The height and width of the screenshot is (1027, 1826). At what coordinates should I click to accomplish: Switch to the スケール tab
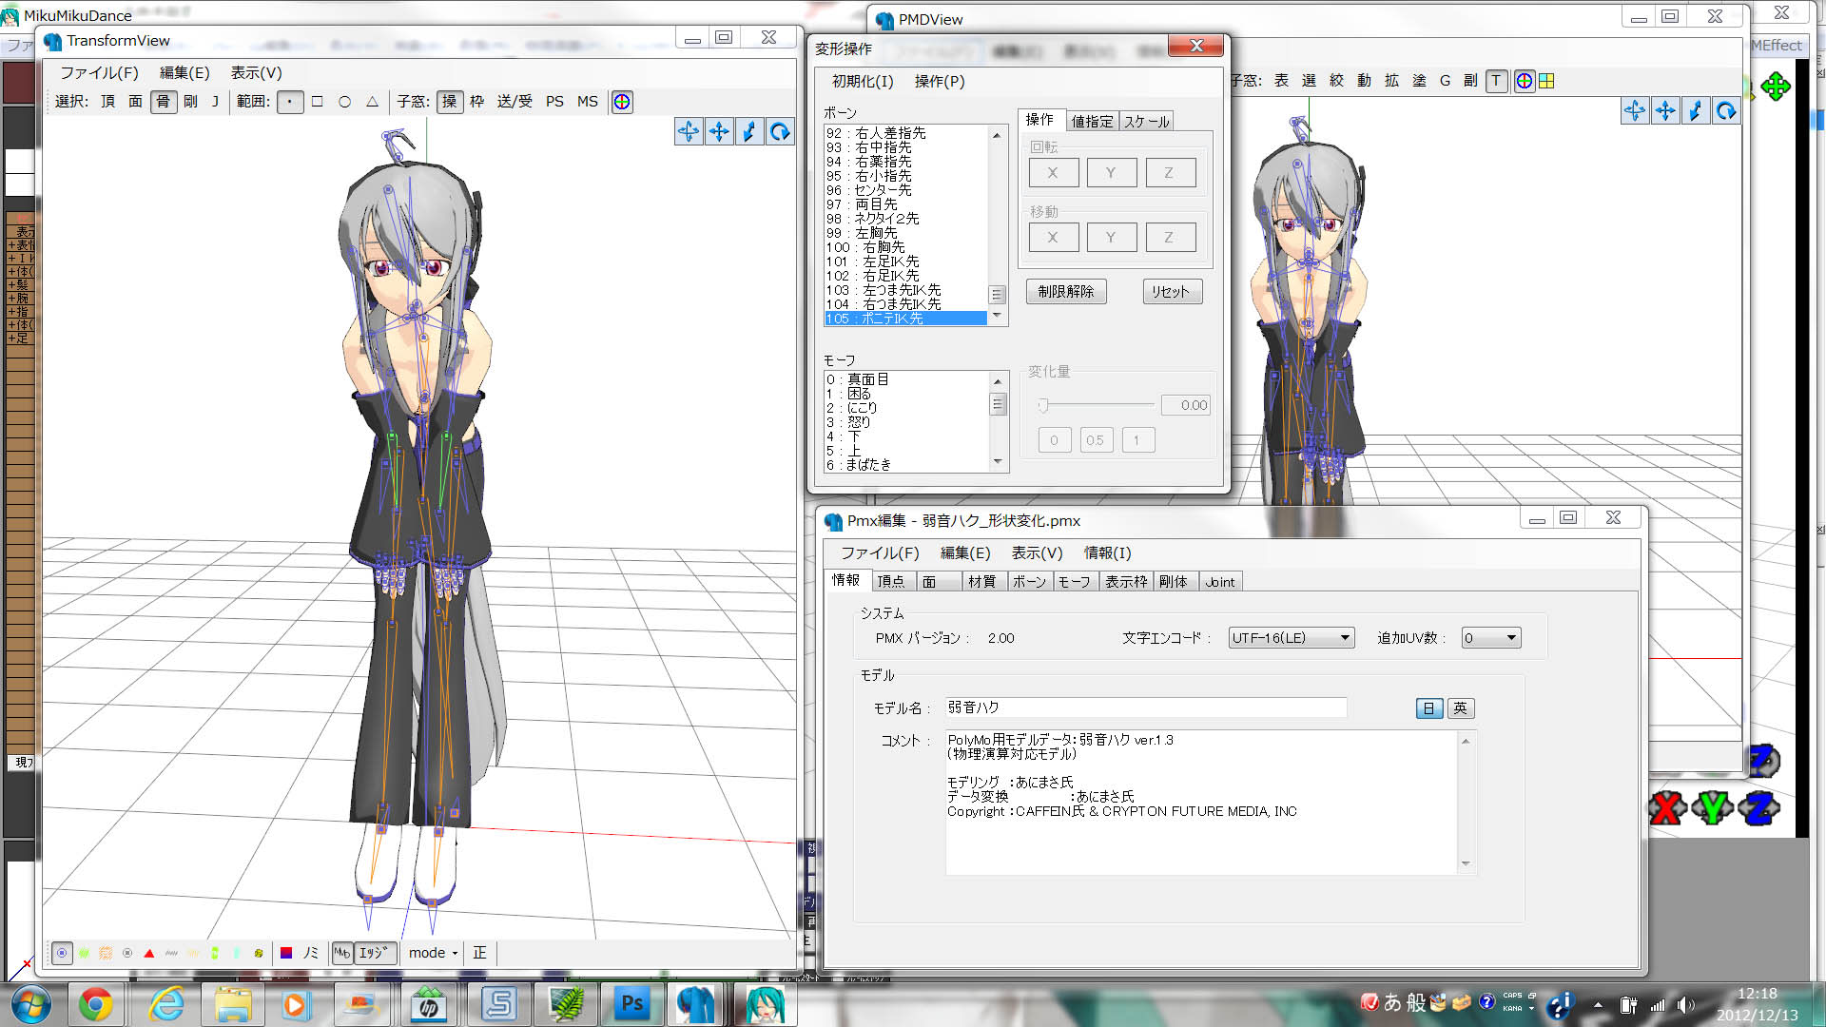(x=1146, y=122)
